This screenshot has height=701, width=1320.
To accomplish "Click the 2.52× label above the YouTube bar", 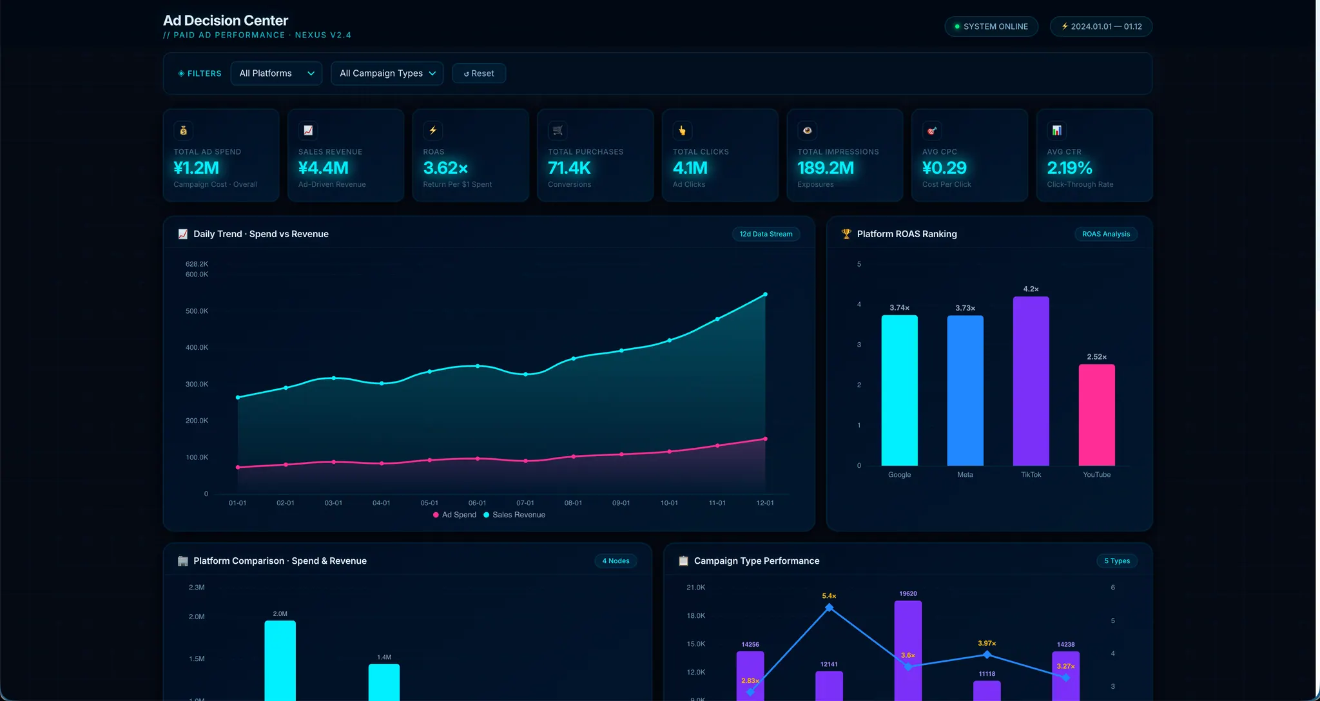I will 1097,357.
